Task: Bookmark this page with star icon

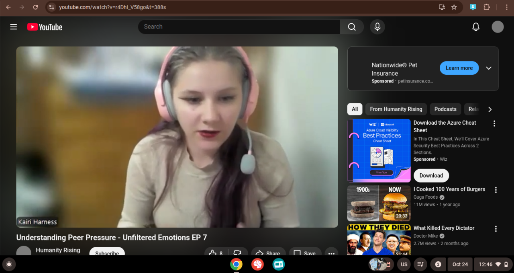Action: 454,7
